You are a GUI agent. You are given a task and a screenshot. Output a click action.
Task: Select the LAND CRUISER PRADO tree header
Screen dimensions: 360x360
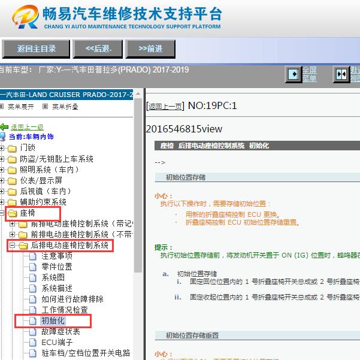coord(66,95)
